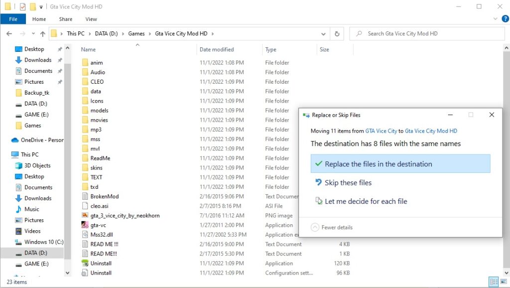Click the Up one level arrow

(43, 33)
